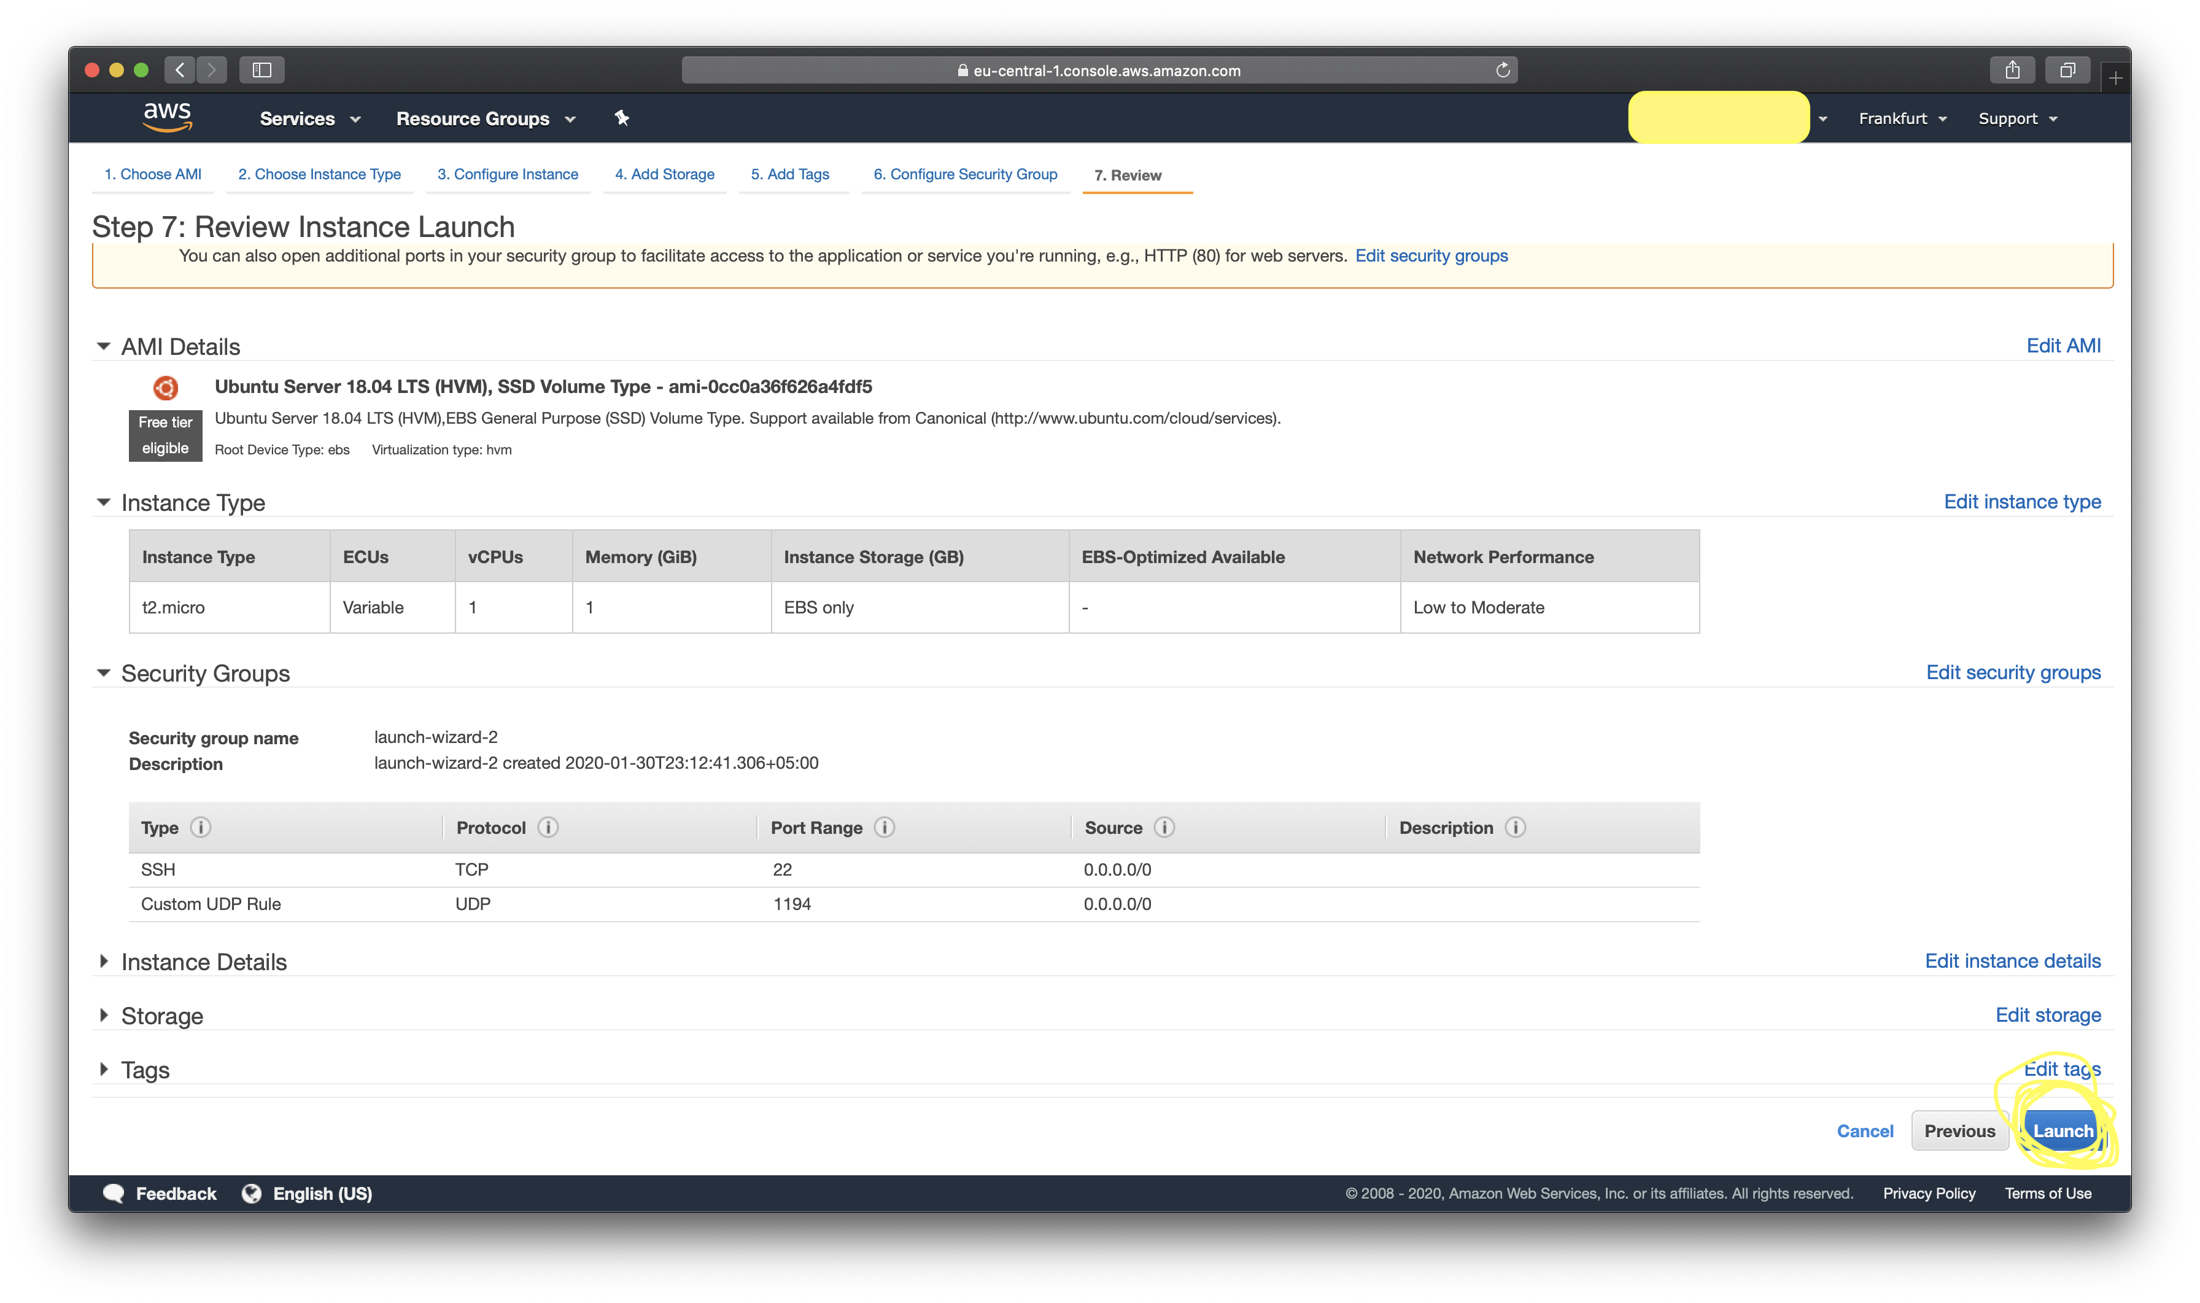This screenshot has height=1303, width=2200.
Task: Click the Safari address bar field
Action: pos(1099,70)
